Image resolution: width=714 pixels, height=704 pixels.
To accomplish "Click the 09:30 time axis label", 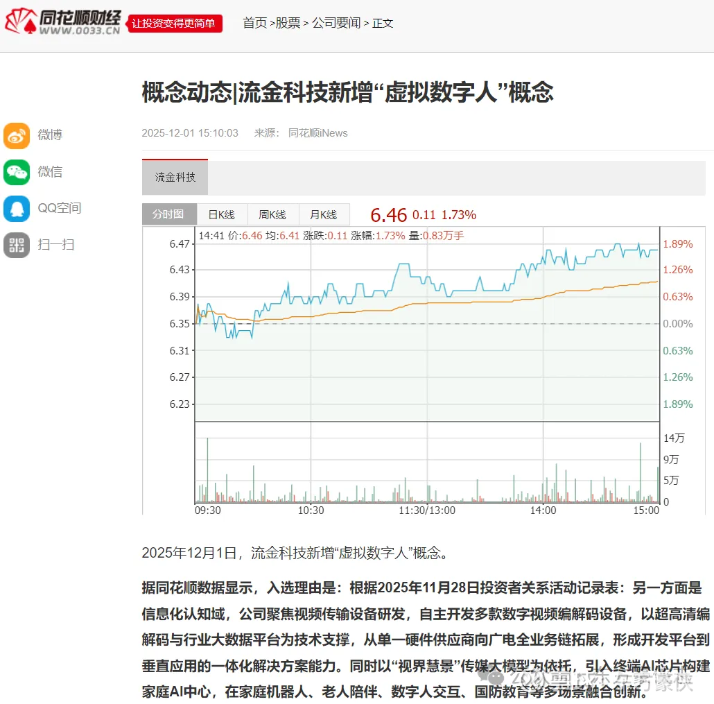I will point(208,510).
